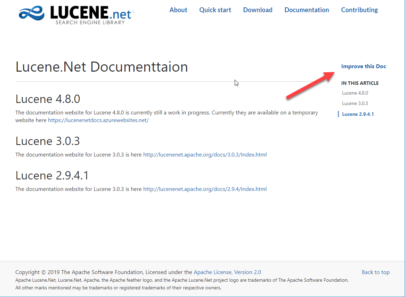Select Lucene 2.9.4.1 in article sidebar

pos(358,114)
